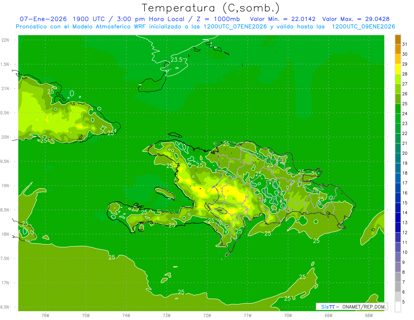Click the '74W' longitude axis label

(x=126, y=315)
